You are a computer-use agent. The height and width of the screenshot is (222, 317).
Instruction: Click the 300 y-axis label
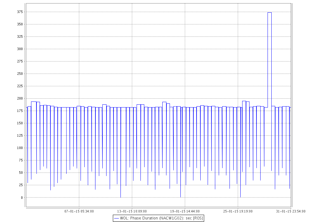point(20,49)
